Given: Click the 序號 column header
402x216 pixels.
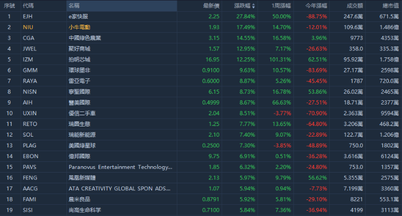Looking at the screenshot, I should point(9,6).
